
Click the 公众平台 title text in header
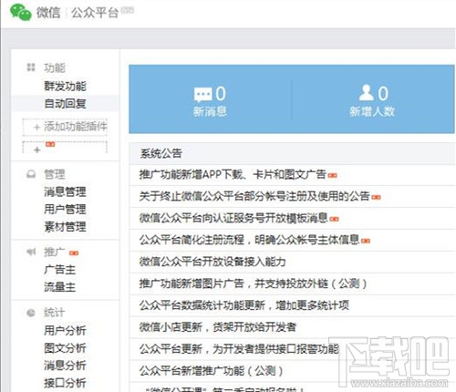pyautogui.click(x=95, y=13)
